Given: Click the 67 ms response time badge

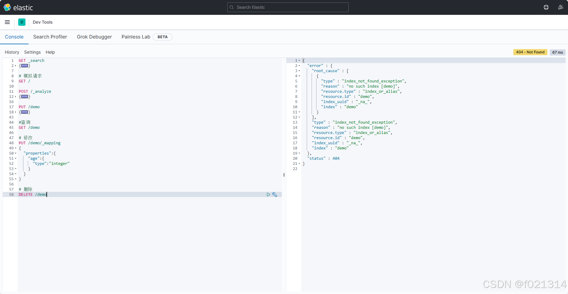Looking at the screenshot, I should click(x=557, y=52).
